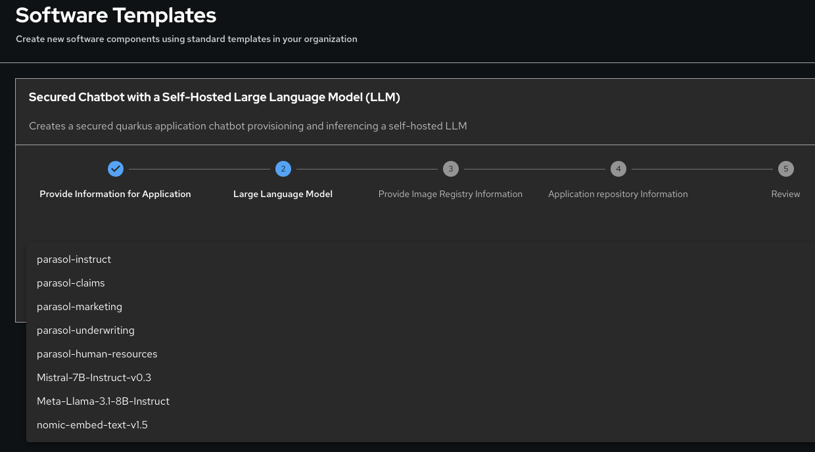Pick parasol-marketing from the dropdown

click(80, 307)
